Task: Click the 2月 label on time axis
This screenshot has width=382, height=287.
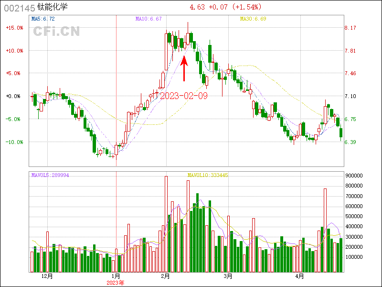Action: tap(165, 276)
